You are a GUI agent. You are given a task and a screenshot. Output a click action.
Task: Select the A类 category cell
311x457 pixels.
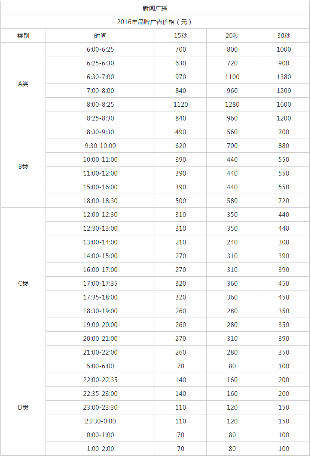tap(23, 84)
